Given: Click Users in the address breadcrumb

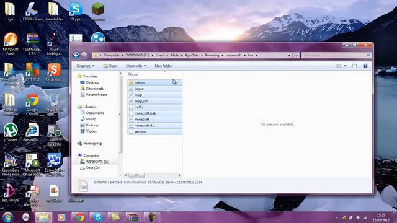Looking at the screenshot, I should (159, 55).
